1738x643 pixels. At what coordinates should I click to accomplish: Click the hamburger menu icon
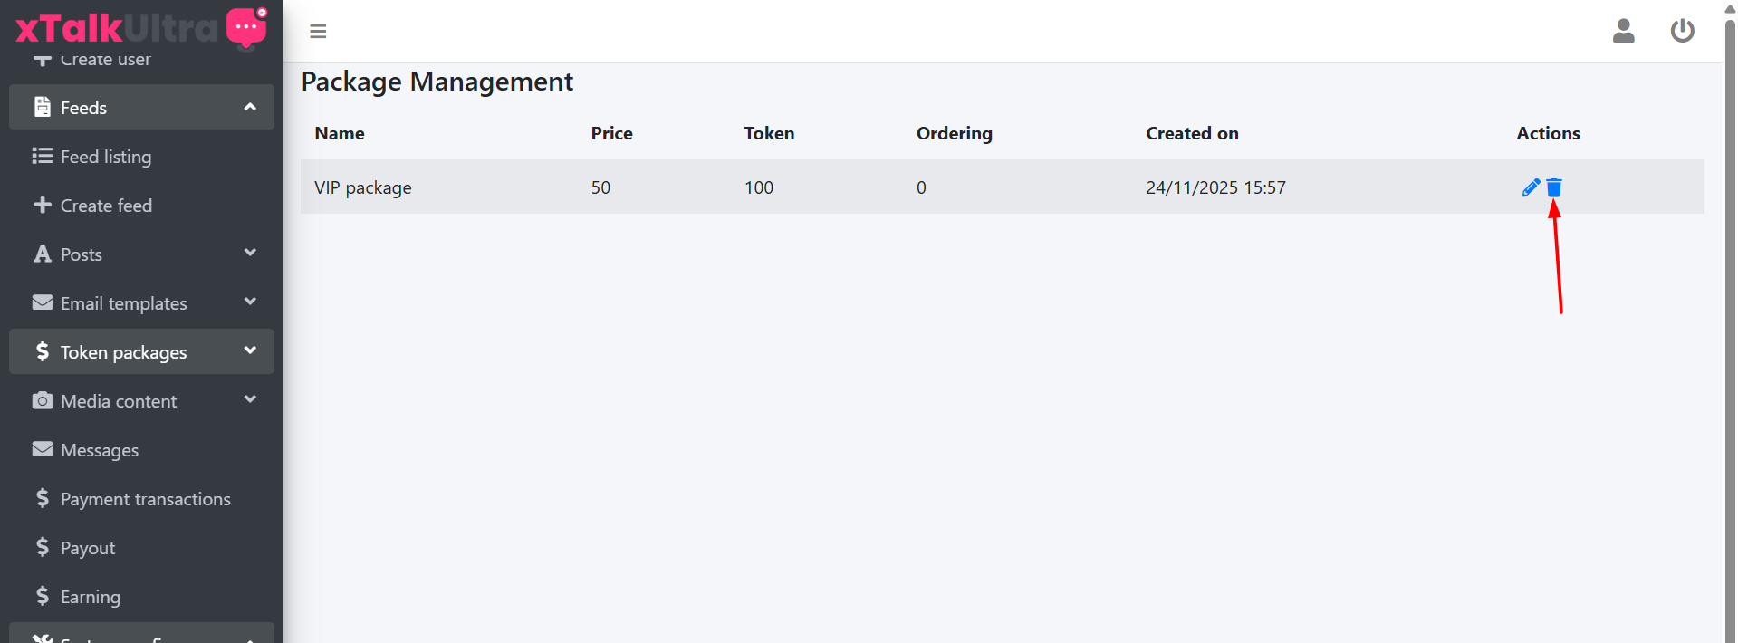click(318, 32)
